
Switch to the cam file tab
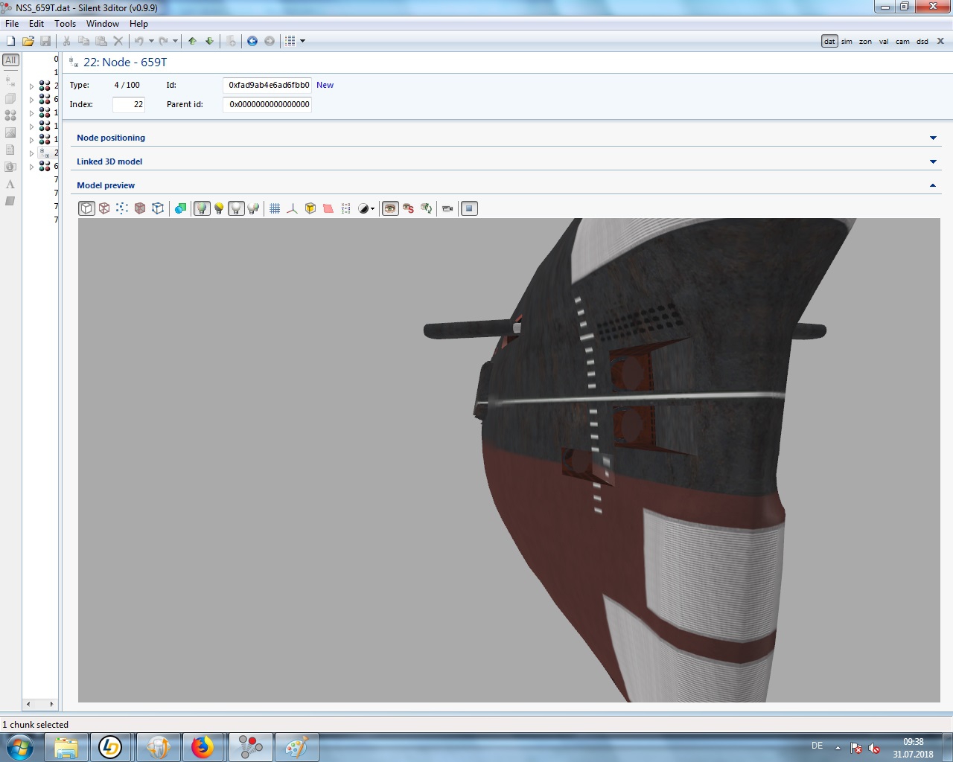(x=902, y=42)
